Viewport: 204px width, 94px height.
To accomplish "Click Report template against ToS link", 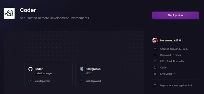I will click(176, 86).
